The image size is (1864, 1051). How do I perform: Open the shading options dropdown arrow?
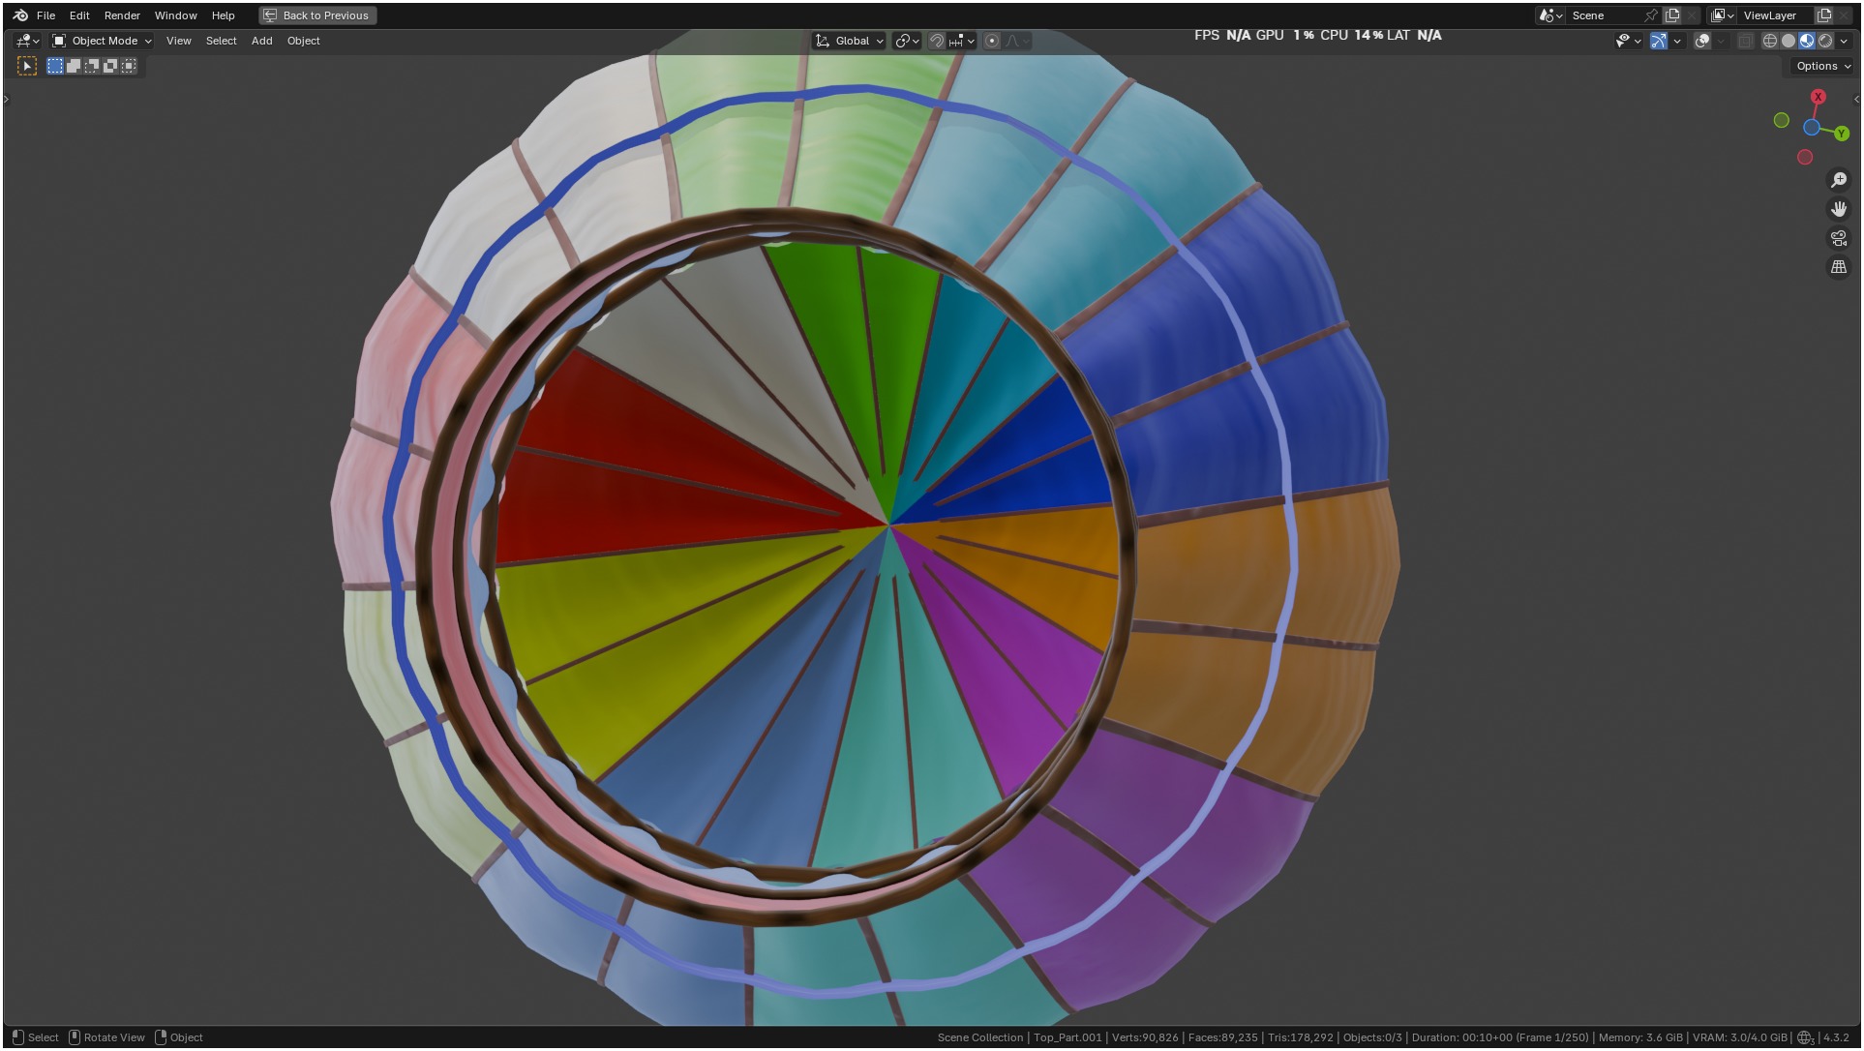click(x=1844, y=41)
